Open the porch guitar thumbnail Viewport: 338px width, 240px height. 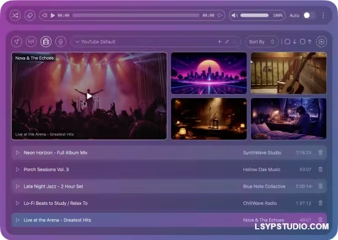click(x=288, y=73)
